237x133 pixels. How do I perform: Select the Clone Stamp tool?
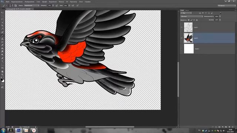(2, 39)
